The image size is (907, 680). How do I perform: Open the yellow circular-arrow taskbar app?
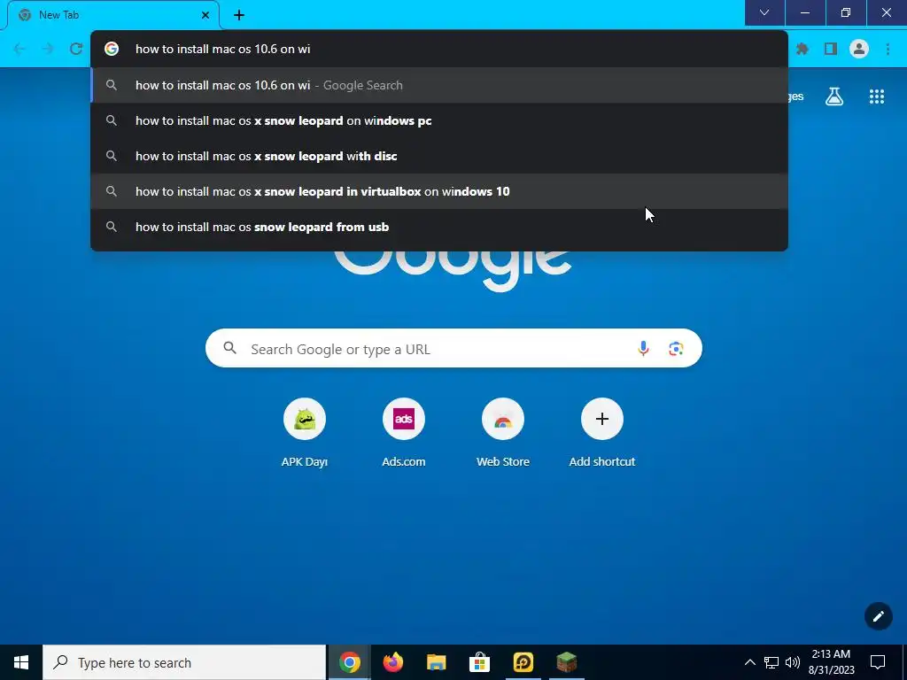pos(523,662)
